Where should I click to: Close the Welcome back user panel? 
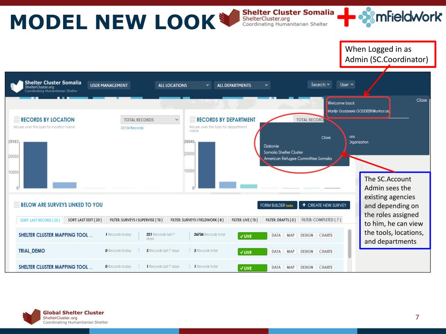click(x=422, y=100)
